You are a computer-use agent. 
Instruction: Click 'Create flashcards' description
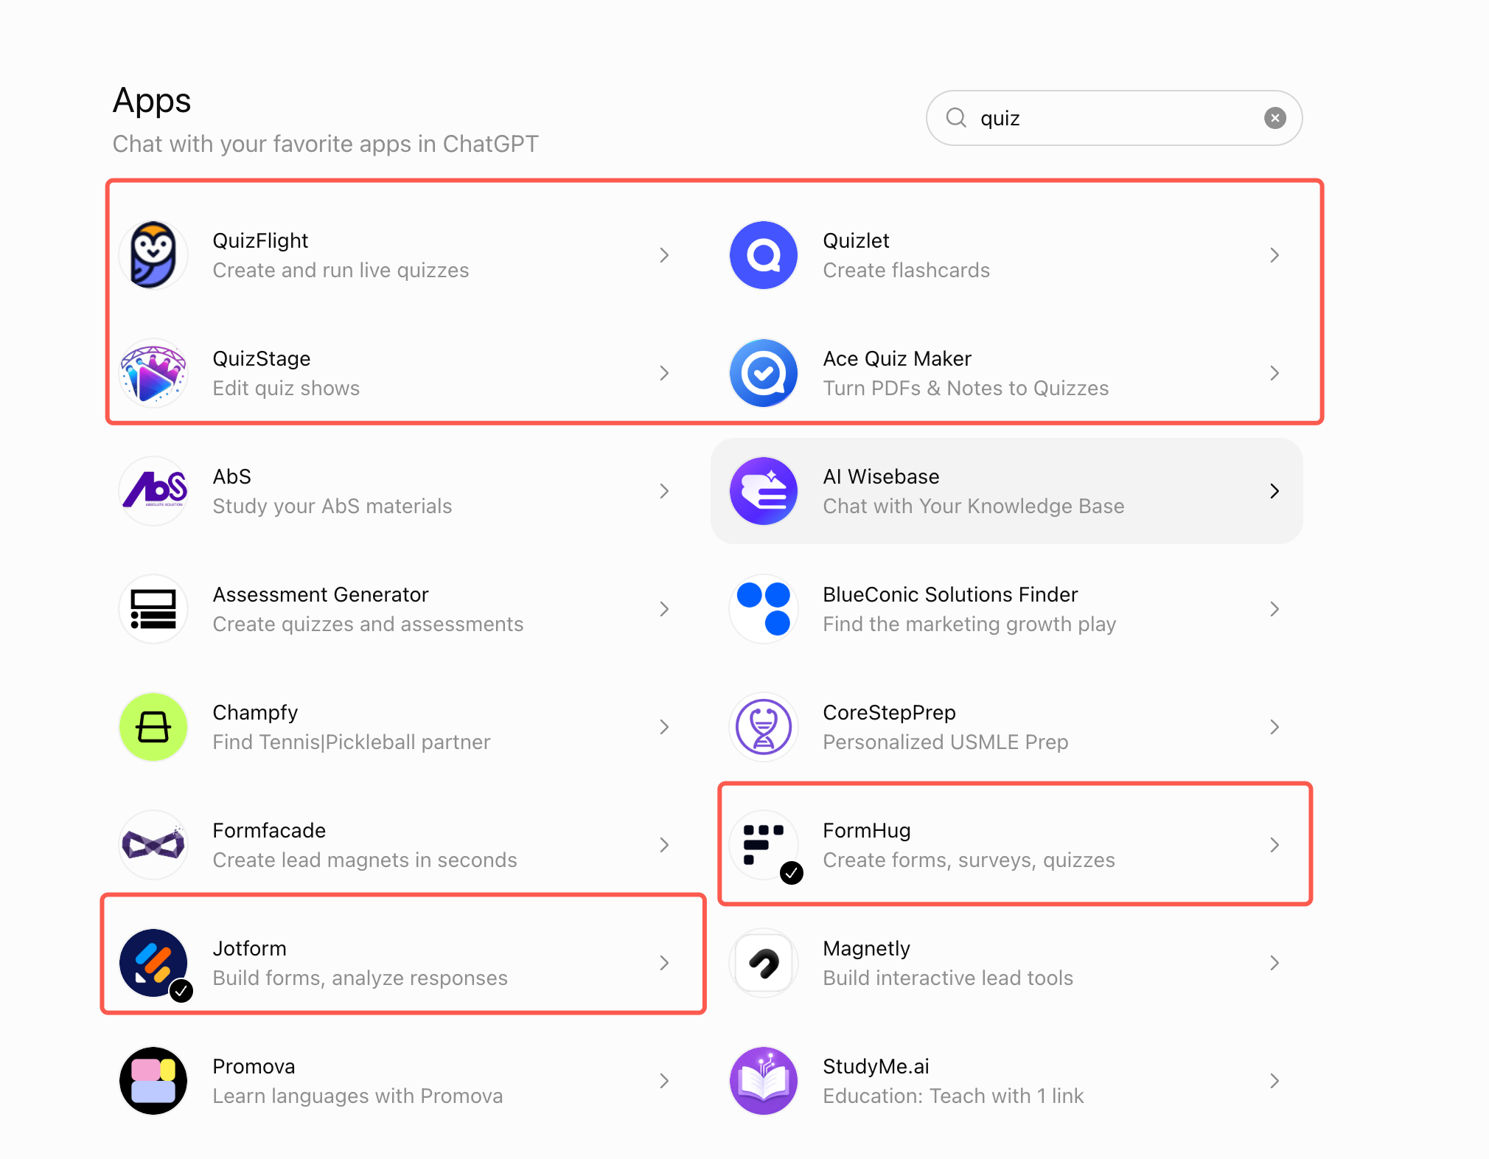[906, 270]
